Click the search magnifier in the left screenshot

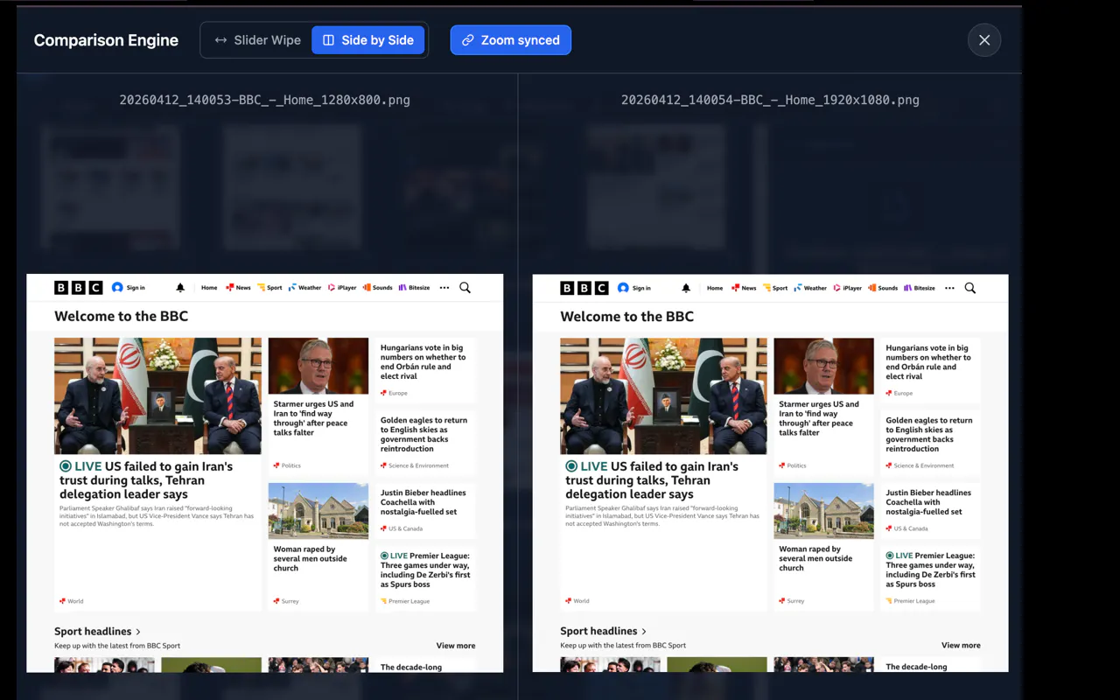465,288
